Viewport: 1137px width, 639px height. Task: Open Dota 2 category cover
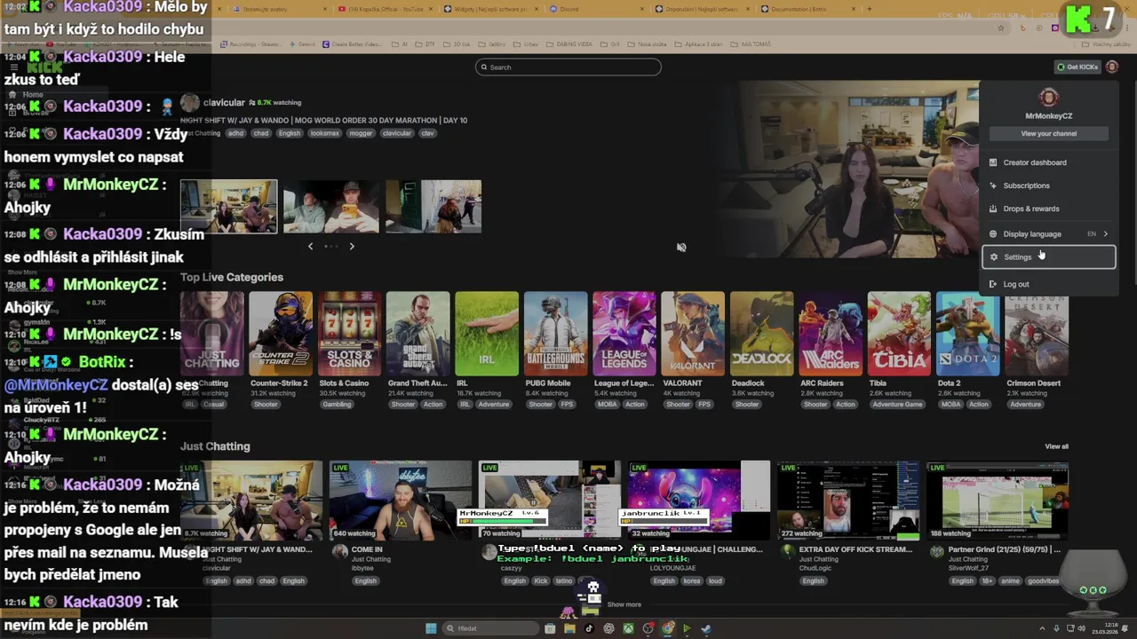coord(968,334)
